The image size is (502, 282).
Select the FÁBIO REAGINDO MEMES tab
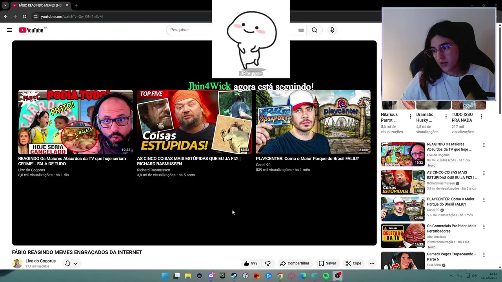tap(40, 5)
